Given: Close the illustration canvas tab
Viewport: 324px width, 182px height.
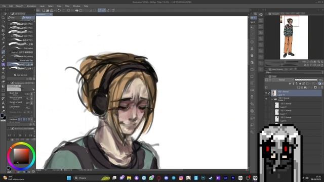Looking at the screenshot, I should 51,14.
